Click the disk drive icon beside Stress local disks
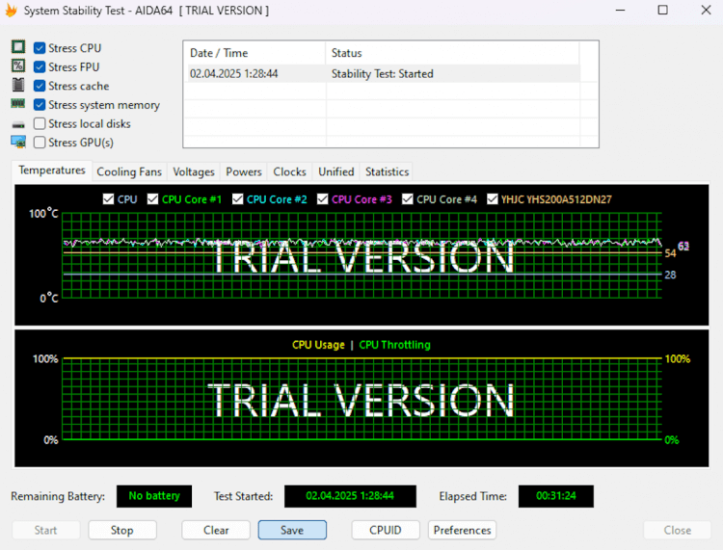 (18, 124)
